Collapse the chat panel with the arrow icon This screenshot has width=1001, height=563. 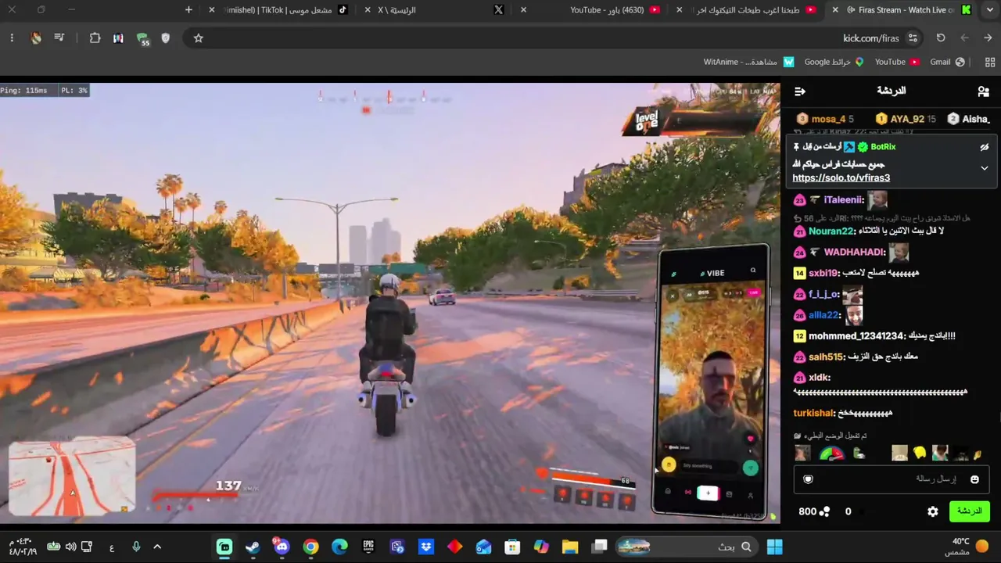tap(800, 91)
